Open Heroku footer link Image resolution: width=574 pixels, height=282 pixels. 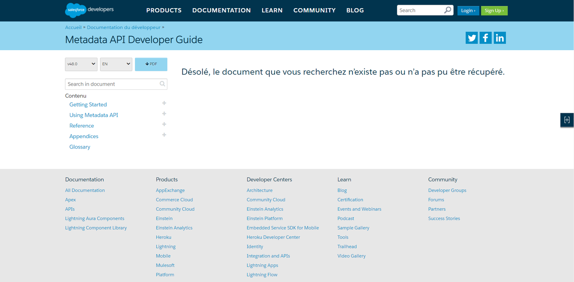[x=164, y=237]
